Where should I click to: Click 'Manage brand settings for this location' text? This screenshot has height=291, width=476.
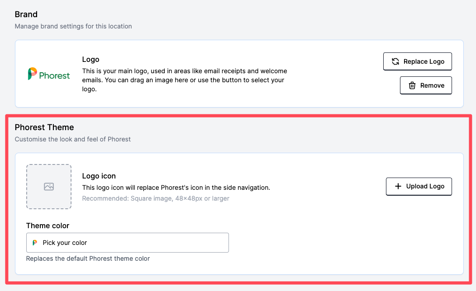point(73,26)
